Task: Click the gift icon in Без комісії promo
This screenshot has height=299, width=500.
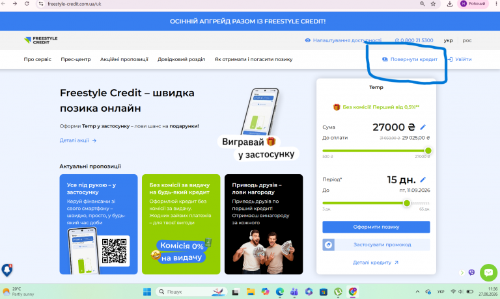Action: (337, 107)
